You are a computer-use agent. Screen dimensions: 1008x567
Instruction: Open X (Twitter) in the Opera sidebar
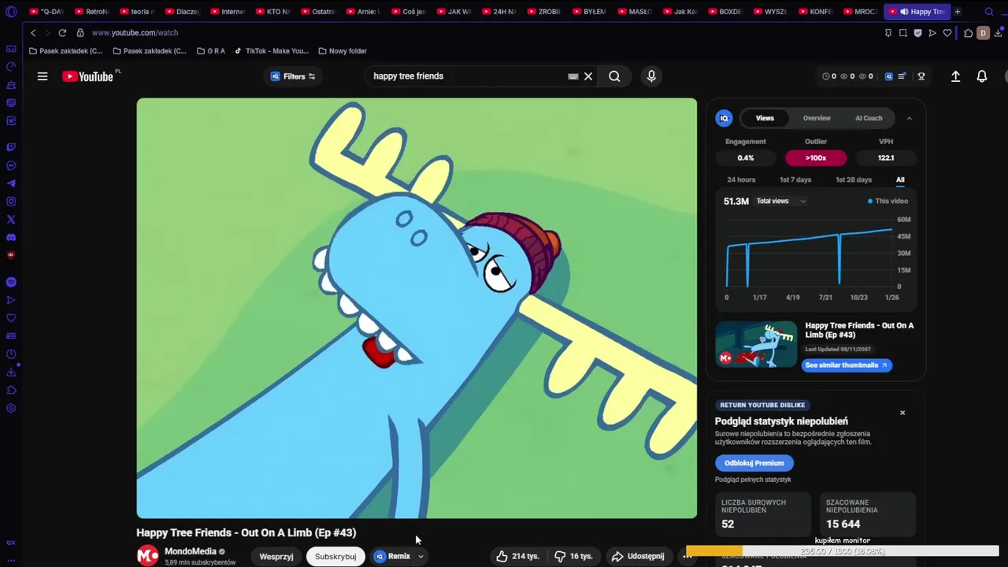click(11, 220)
